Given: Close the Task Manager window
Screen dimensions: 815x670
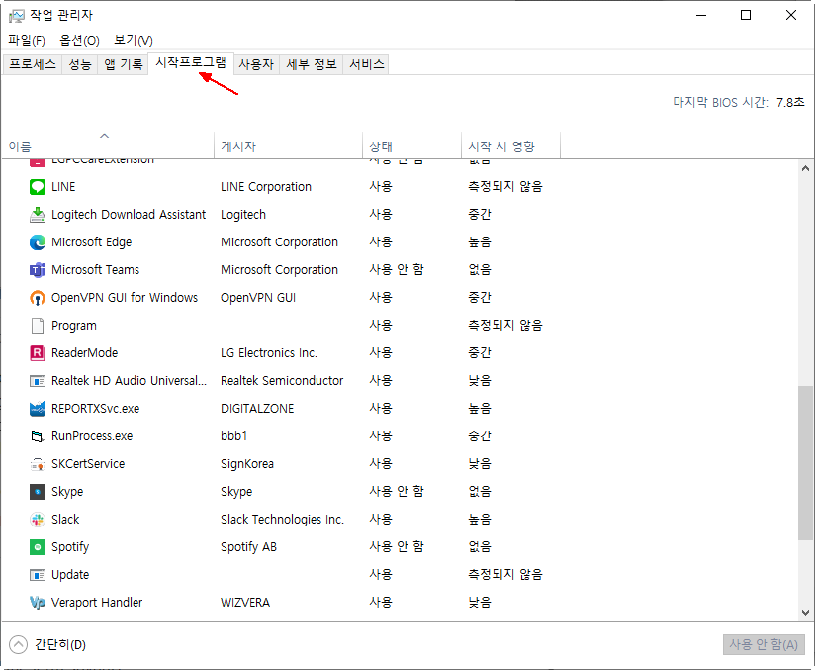Looking at the screenshot, I should click(791, 15).
